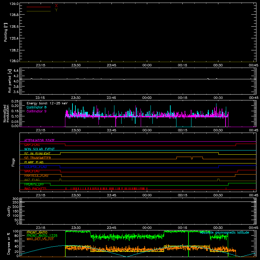Click the 128.4 tick label
This screenshot has height=260, width=260.
14,38
